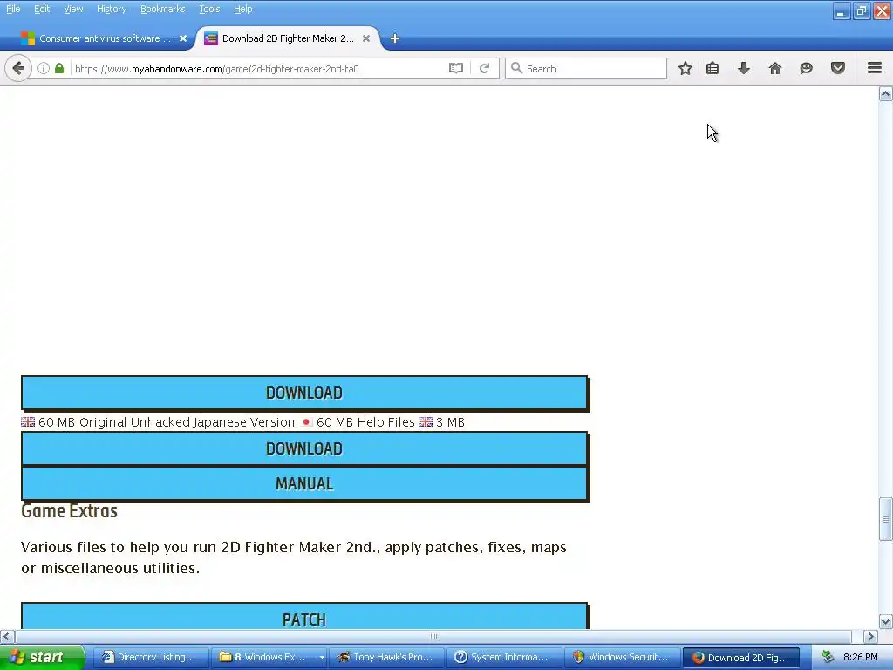This screenshot has width=893, height=670.
Task: Click the system tray network icon
Action: click(828, 657)
